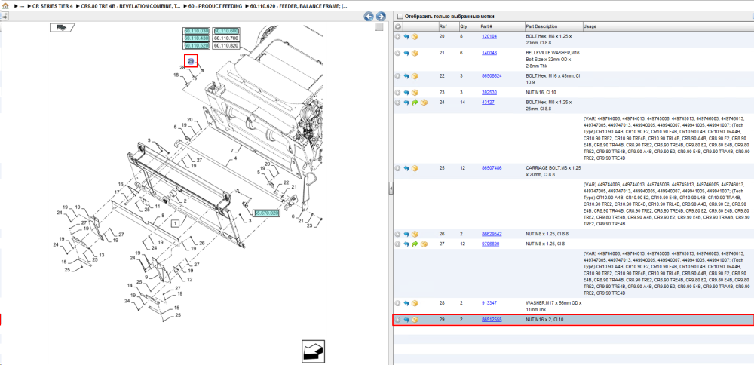This screenshot has width=754, height=365.
Task: Click the circle icon in carriage bolt row
Action: (397, 168)
